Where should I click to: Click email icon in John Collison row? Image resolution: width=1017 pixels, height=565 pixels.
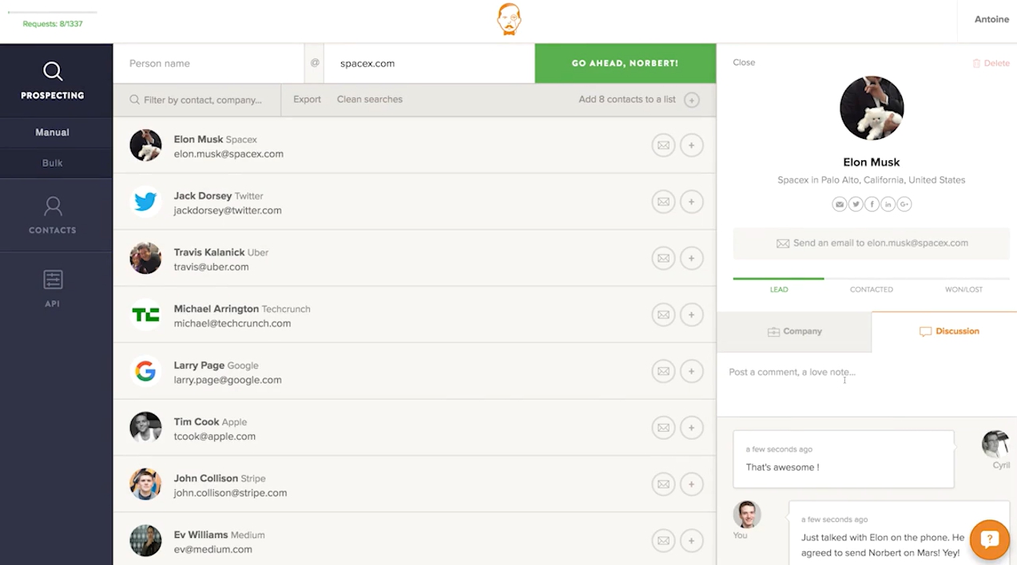tap(663, 484)
